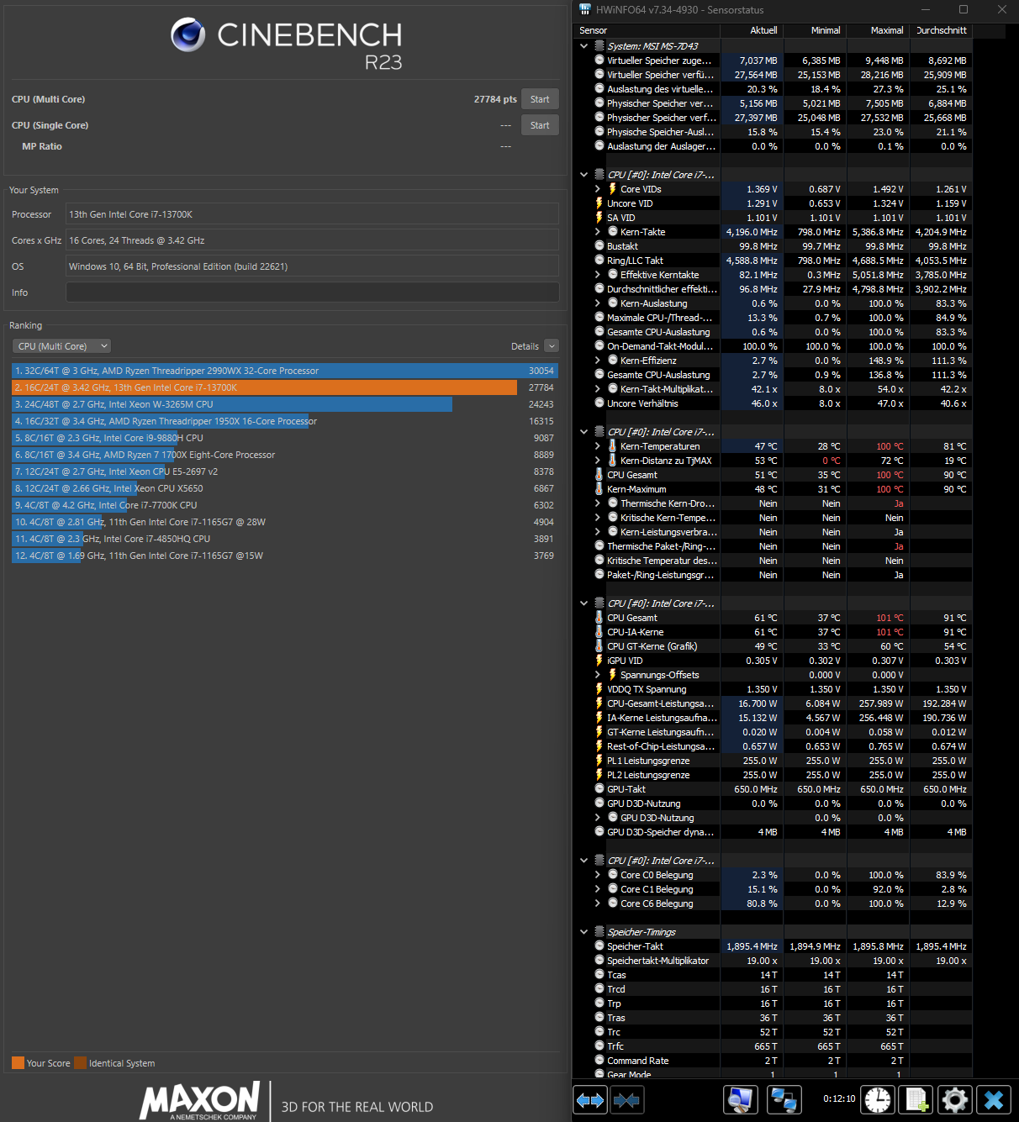Reset timer values using the clock icon
The image size is (1019, 1122).
[x=878, y=1099]
